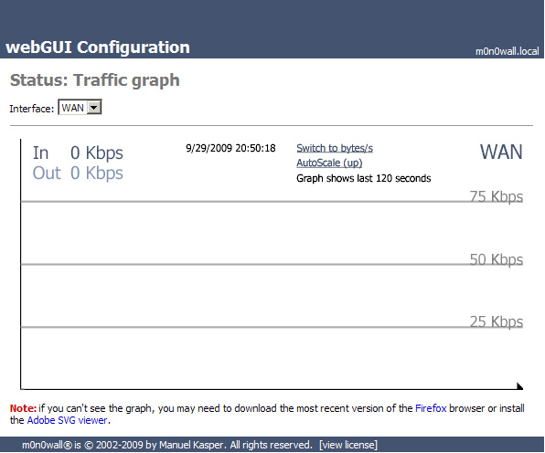Click the Graph shows last 120 seconds text
This screenshot has width=545, height=453.
pyautogui.click(x=364, y=178)
